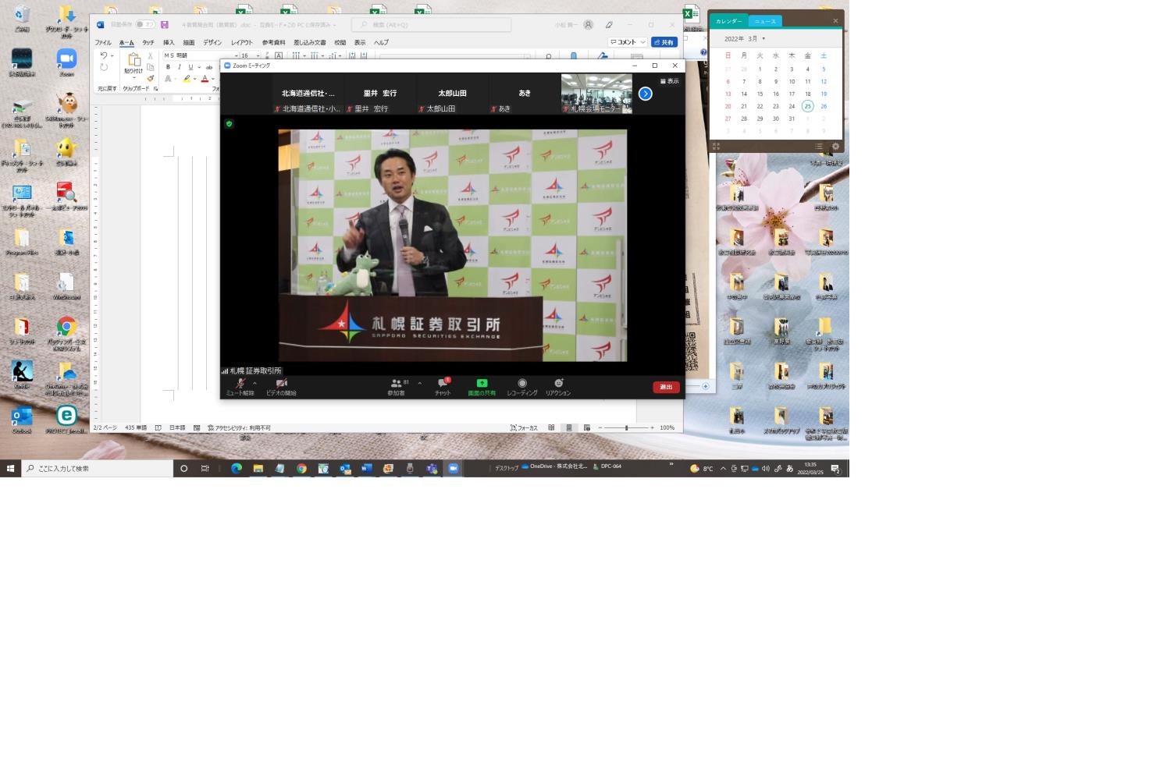Show next participants with blue arrow
This screenshot has width=1171, height=780.
coord(645,94)
